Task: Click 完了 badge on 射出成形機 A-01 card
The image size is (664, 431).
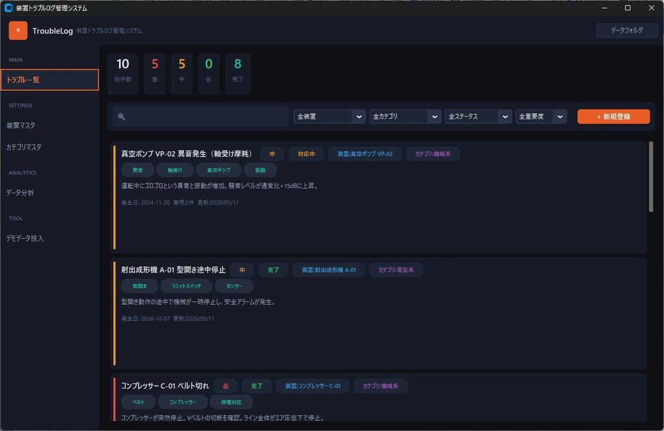Action: point(273,270)
